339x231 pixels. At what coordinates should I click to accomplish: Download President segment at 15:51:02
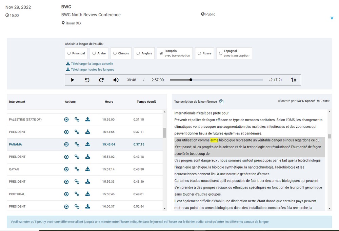coord(87,157)
